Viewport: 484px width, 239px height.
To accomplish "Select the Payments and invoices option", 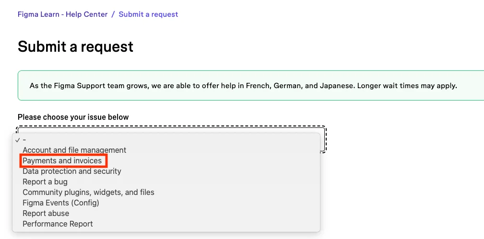I will pos(62,160).
